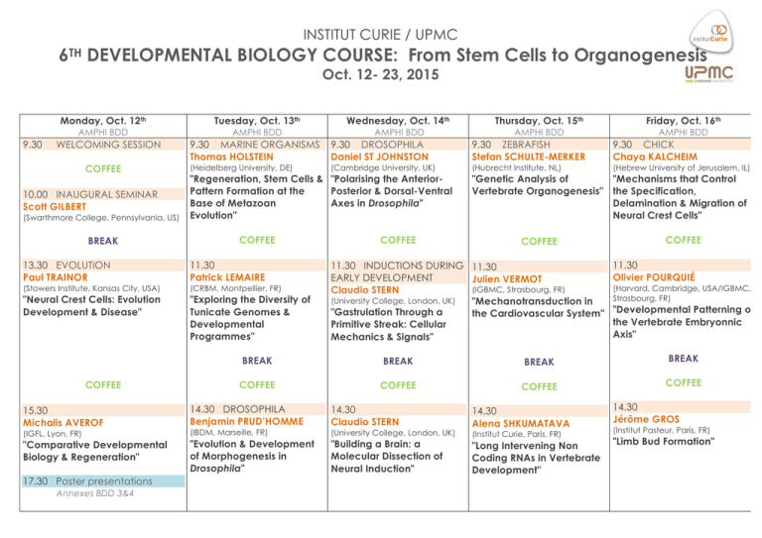Viewport: 762px width, 538px height.
Task: Click the UPMC logo
Action: click(713, 75)
